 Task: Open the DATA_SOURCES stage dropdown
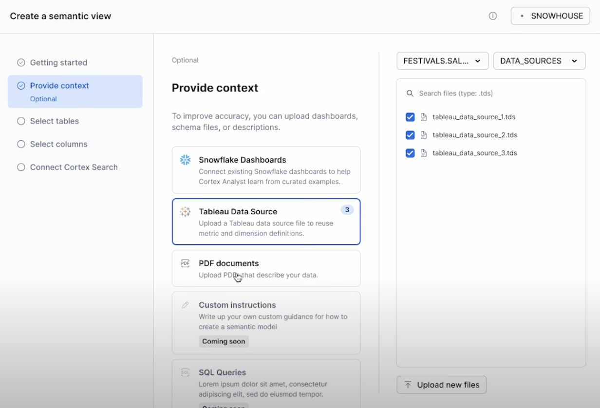[539, 61]
